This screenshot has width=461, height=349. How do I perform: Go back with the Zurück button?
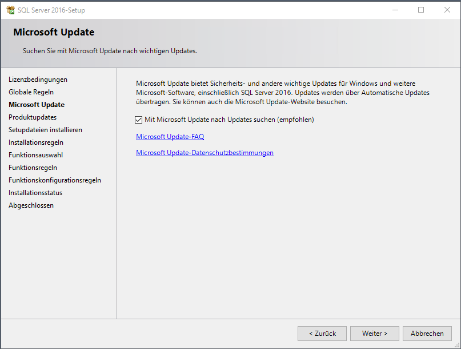pyautogui.click(x=322, y=334)
